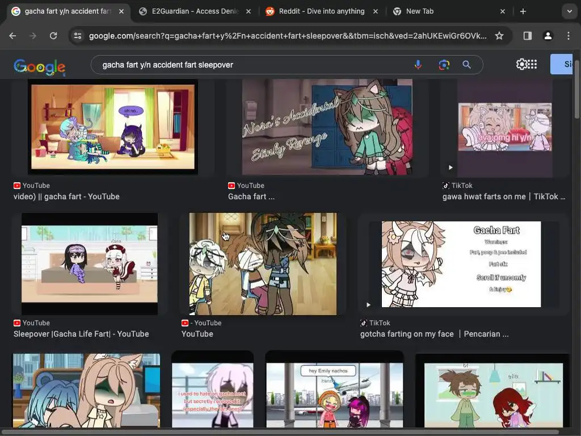Viewport: 581px width, 436px height.
Task: Open the Chrome profile icon
Action: point(548,36)
